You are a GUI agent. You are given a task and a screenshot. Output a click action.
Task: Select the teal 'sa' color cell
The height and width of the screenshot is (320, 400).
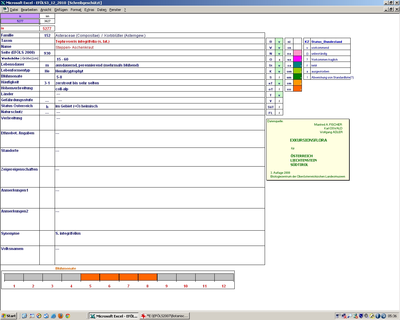click(297, 65)
